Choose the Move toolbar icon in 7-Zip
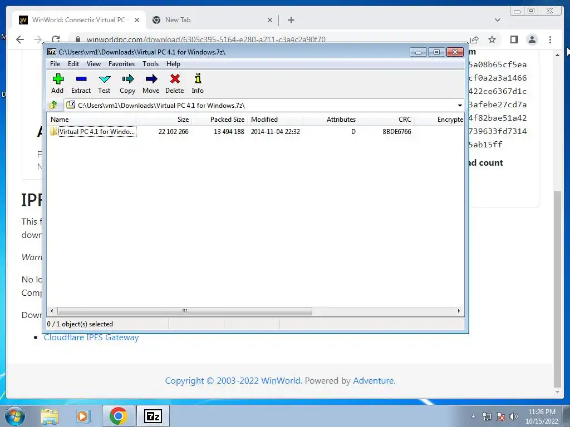Screen dimensions: 570x427 coord(151,83)
